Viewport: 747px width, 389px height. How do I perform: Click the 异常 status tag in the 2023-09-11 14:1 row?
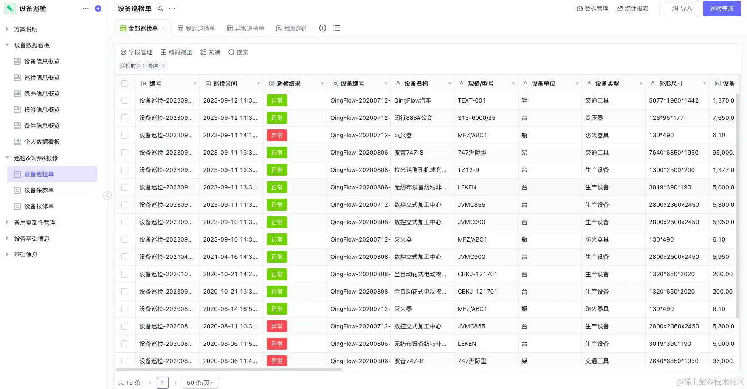click(x=277, y=135)
